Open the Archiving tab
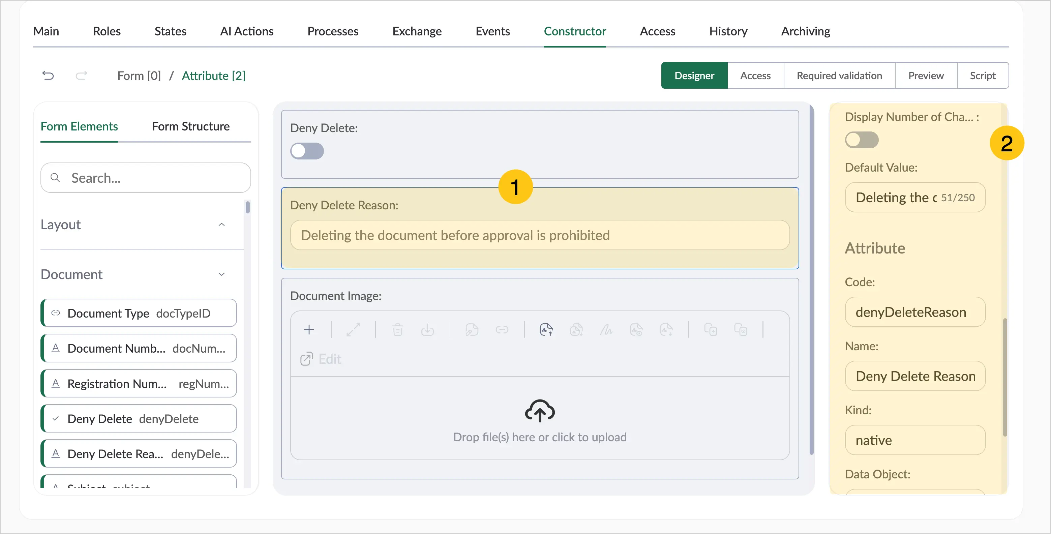 (805, 31)
